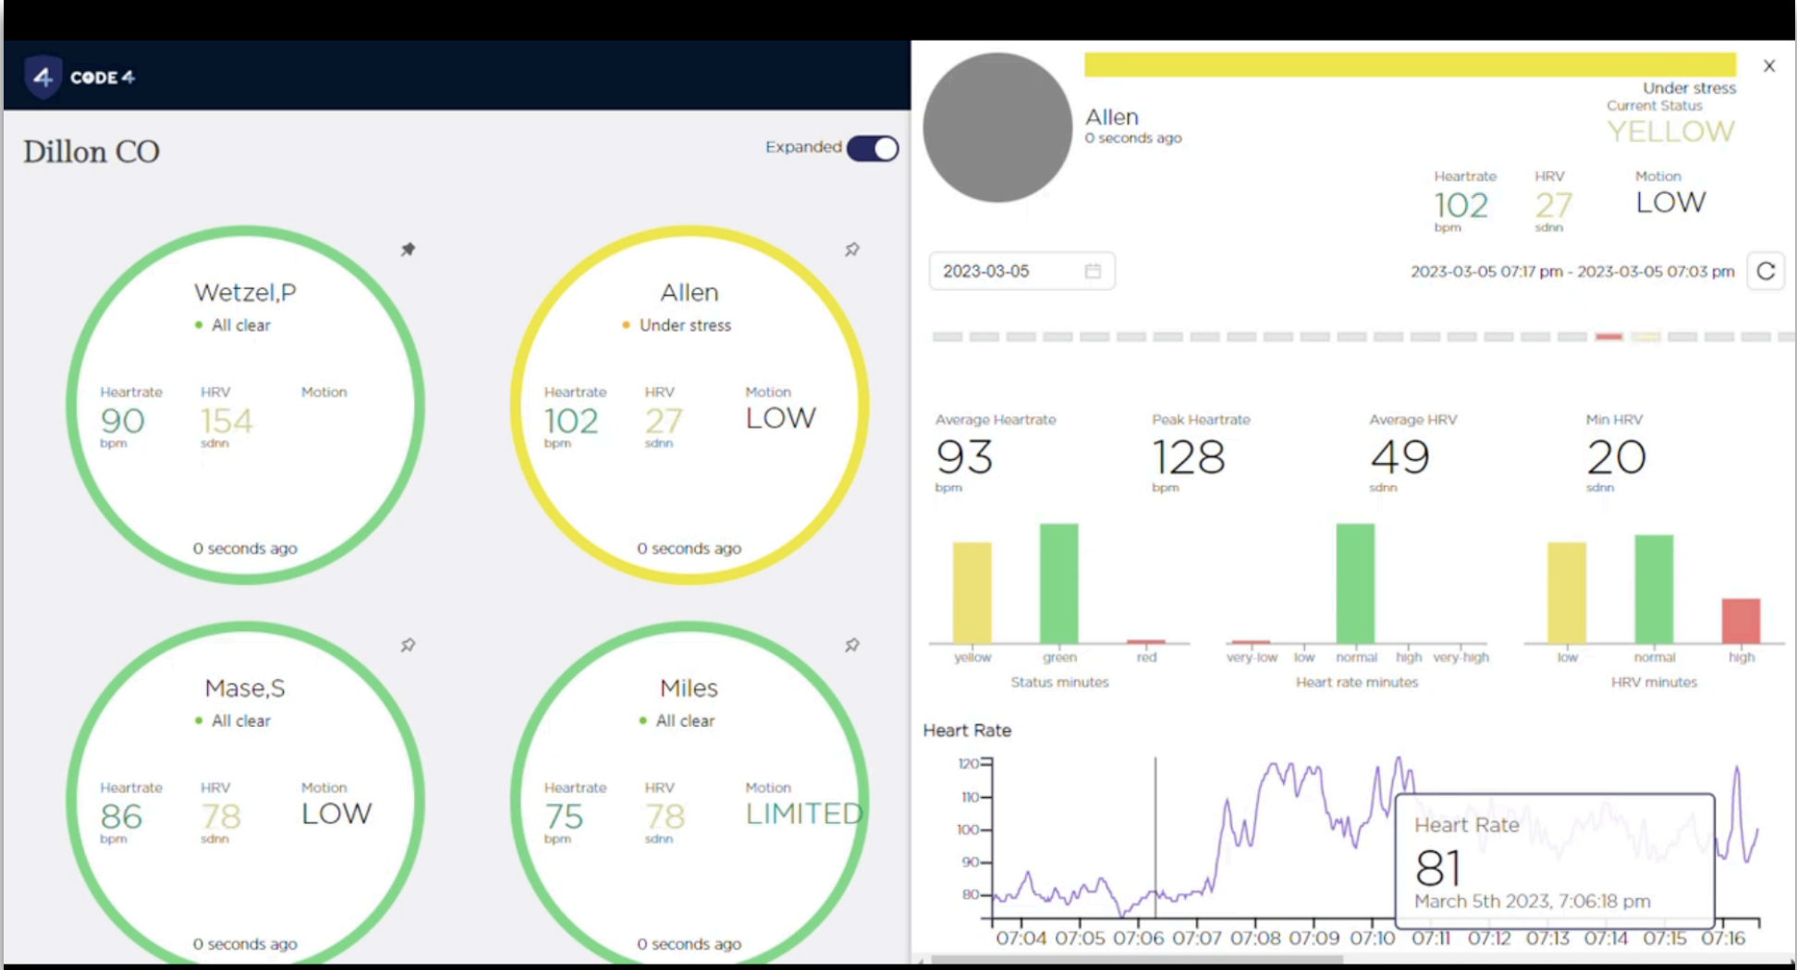
Task: Click the Heart Rate chart title
Action: [967, 730]
